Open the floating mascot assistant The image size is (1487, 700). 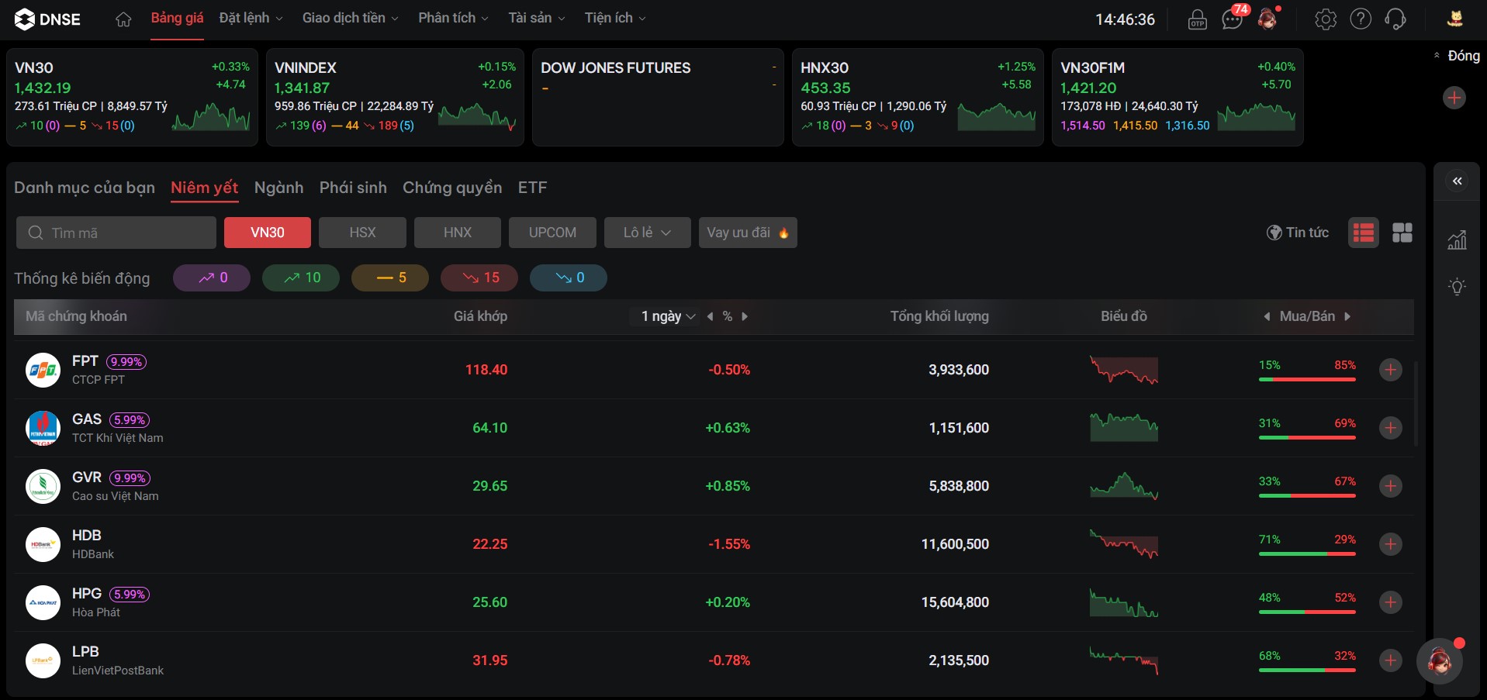click(x=1440, y=661)
